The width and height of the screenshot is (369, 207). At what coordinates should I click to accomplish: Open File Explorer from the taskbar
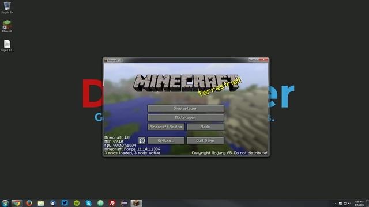pyautogui.click(x=41, y=203)
